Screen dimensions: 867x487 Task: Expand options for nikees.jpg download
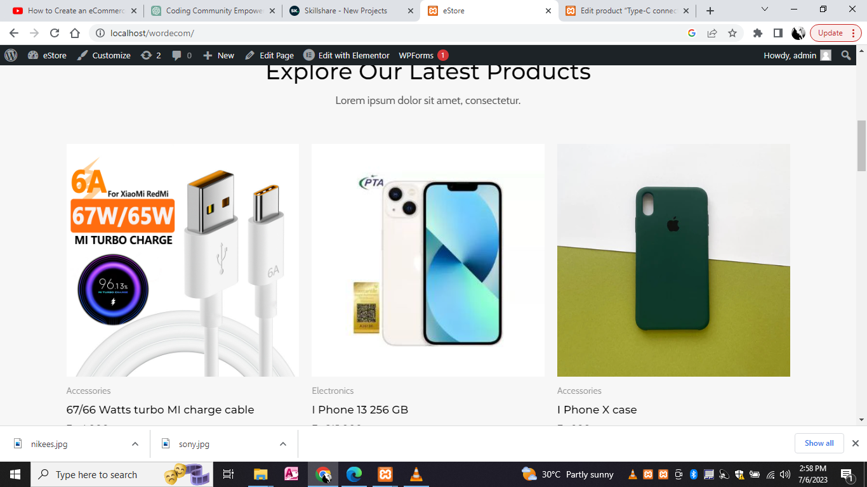(135, 444)
